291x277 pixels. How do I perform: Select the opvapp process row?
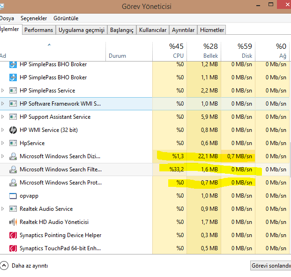pyautogui.click(x=145, y=196)
